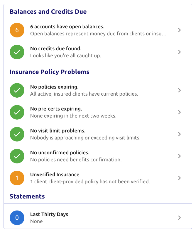
Task: Click green checkmark beside No visit limit problems
Action: pos(17,134)
